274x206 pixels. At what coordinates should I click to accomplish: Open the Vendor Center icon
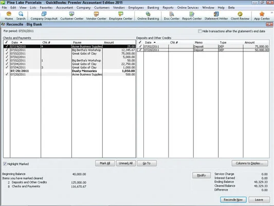(x=96, y=16)
